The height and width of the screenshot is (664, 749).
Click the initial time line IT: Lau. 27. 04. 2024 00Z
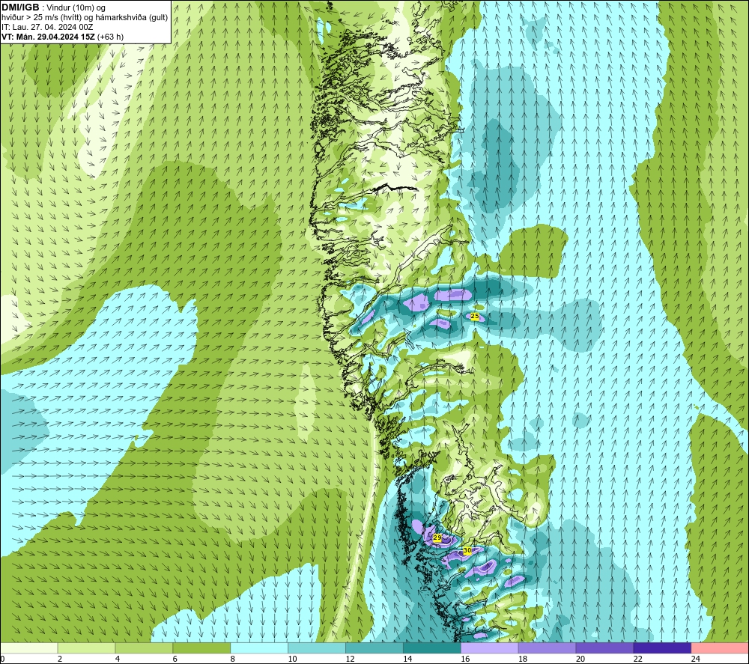(x=47, y=27)
